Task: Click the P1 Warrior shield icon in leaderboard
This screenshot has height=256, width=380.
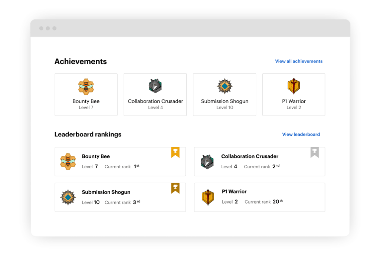Action: (207, 197)
